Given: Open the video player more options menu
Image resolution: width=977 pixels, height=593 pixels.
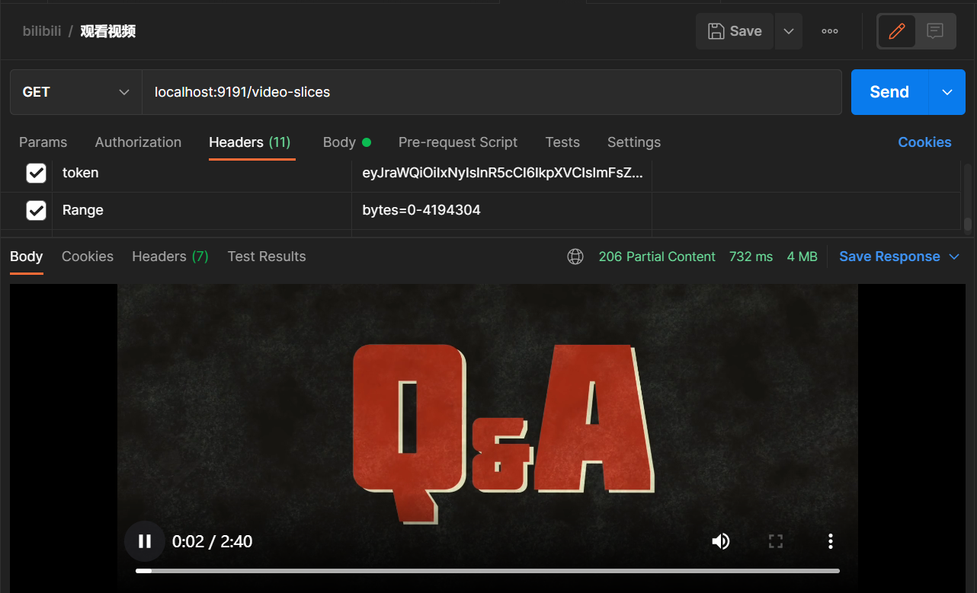Looking at the screenshot, I should click(831, 541).
